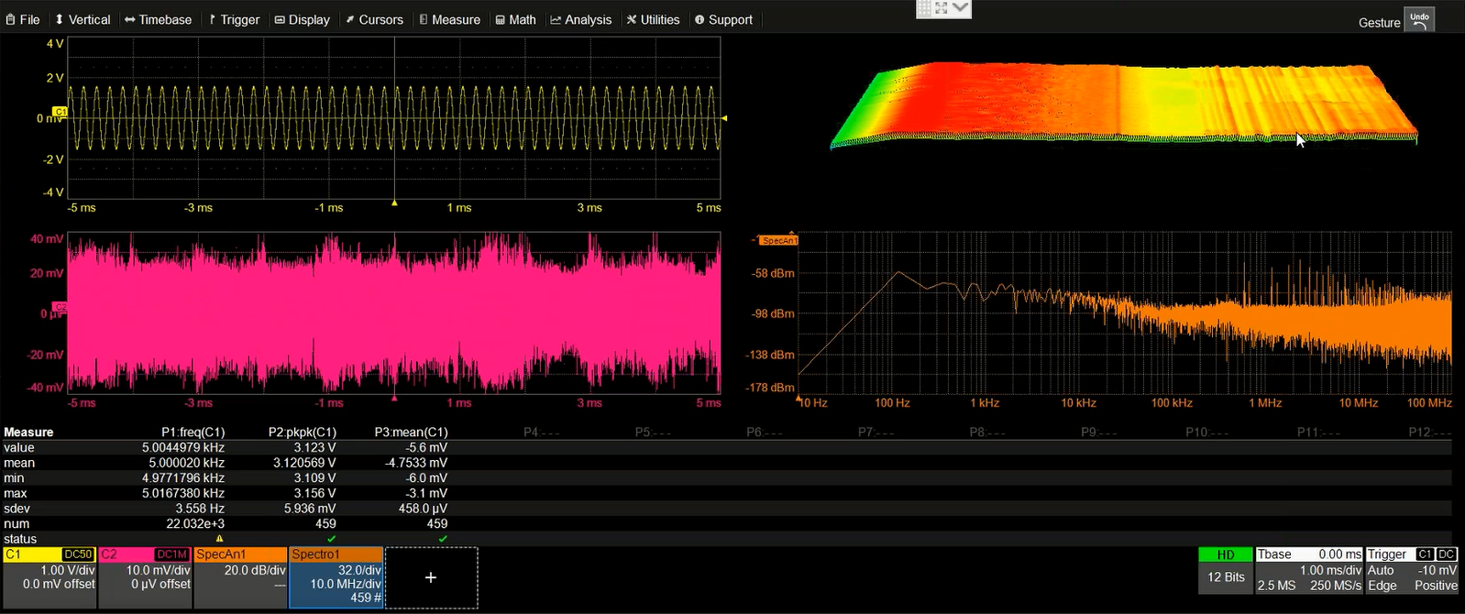The image size is (1465, 614).
Task: Click the plus box to add a trace
Action: 431,577
